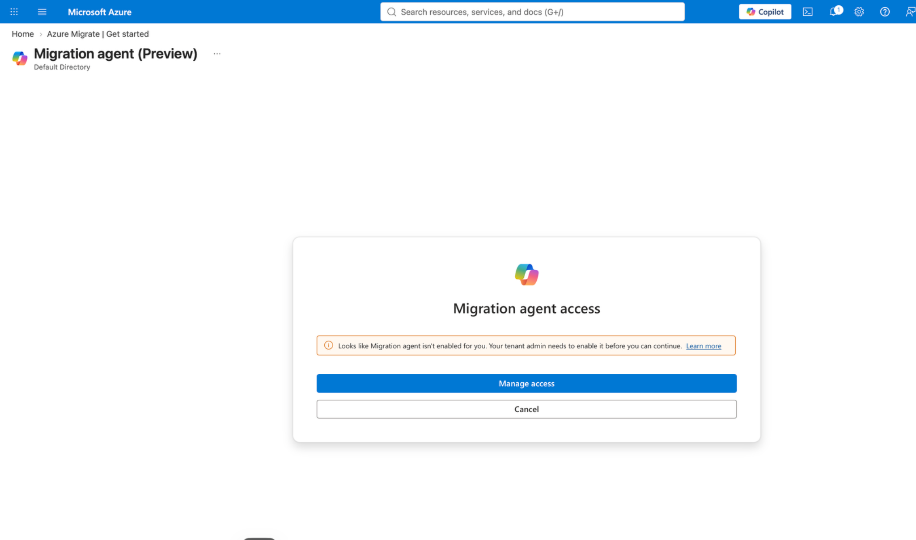
Task: Open Copilot from the top bar
Action: coord(765,12)
